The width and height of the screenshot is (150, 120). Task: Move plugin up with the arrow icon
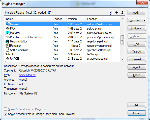117,13
